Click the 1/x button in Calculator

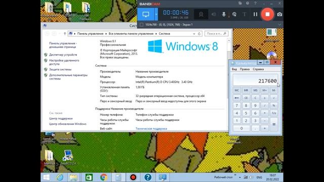[274, 113]
